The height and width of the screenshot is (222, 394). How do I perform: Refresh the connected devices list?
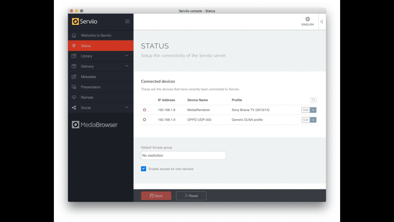(x=313, y=100)
